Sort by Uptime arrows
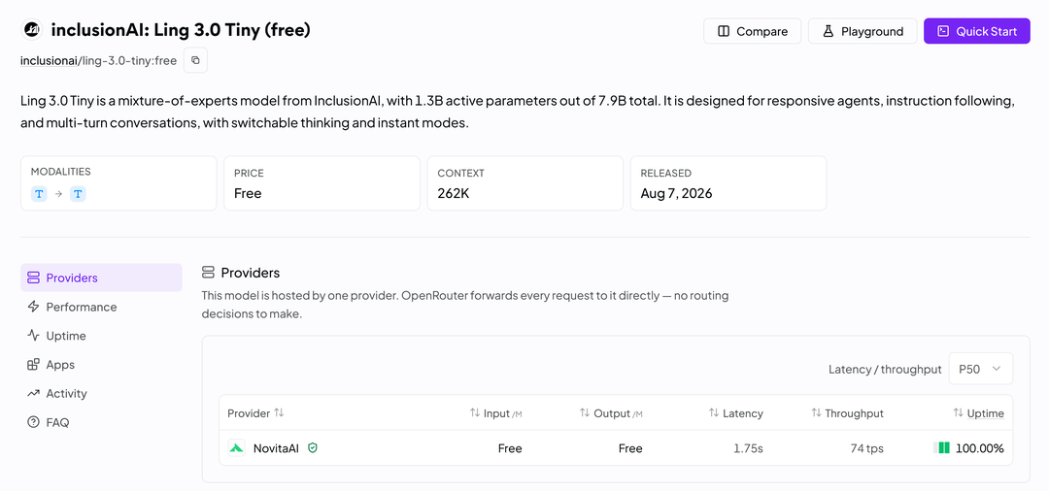The width and height of the screenshot is (1049, 491). coord(959,412)
